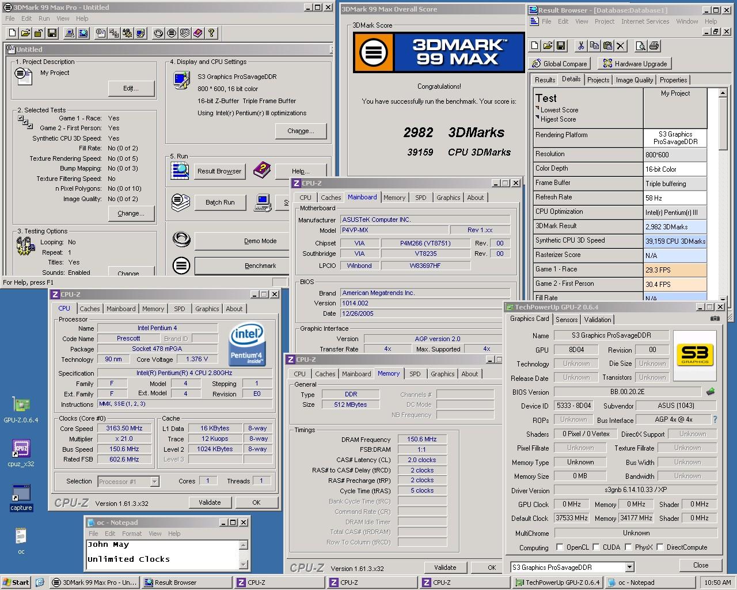Click Save icon in Result Browser toolbar
737x590 pixels.
[561, 46]
